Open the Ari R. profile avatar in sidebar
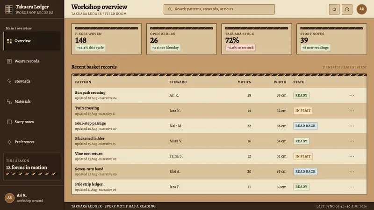The height and width of the screenshot is (210, 374). point(9,198)
